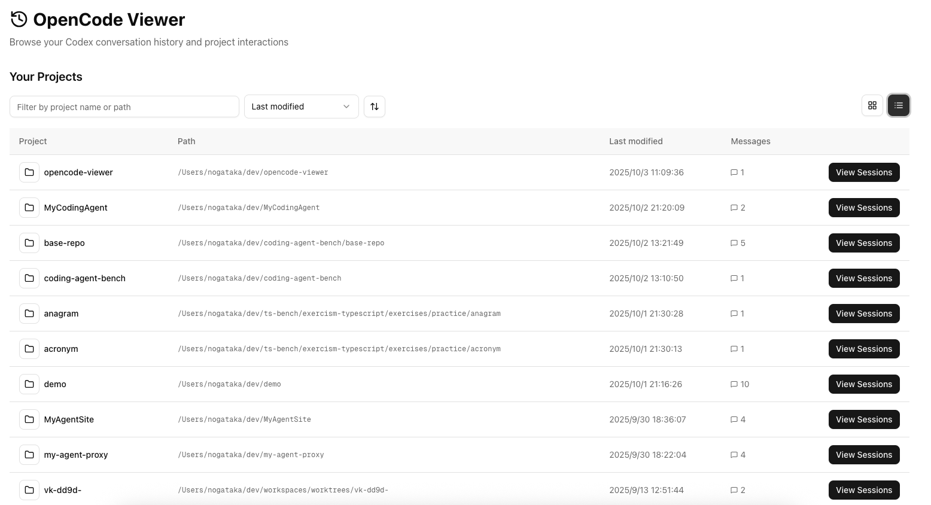Select the my-agent-proxy project name
931x505 pixels.
76,455
